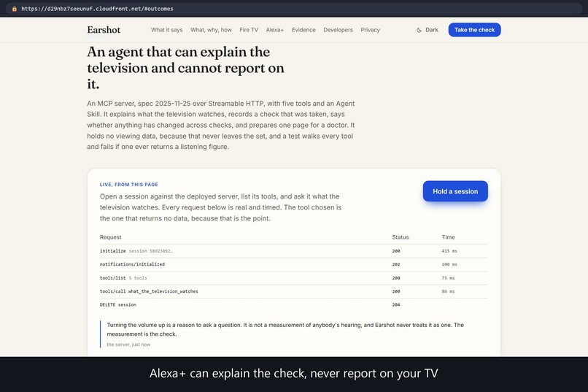Select the tools/call what_the_television_watches text
The width and height of the screenshot is (588, 392).
[x=149, y=291]
